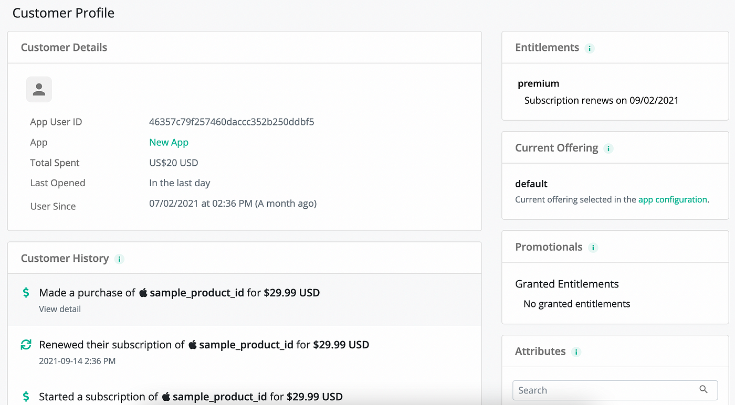The height and width of the screenshot is (405, 735).
Task: Click the Promotionals info icon
Action: [x=593, y=248]
